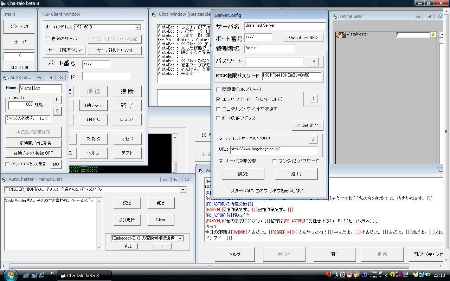Click the D icon next to エンハンストモード

(313, 99)
